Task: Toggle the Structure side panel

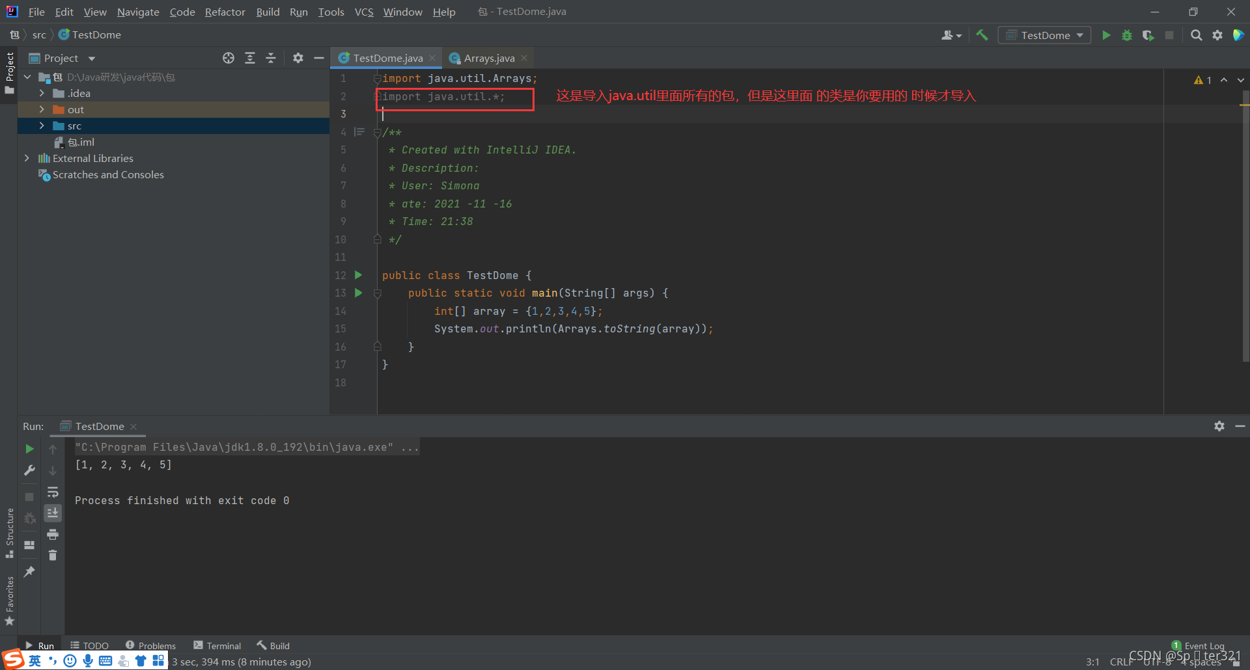Action: tap(9, 533)
